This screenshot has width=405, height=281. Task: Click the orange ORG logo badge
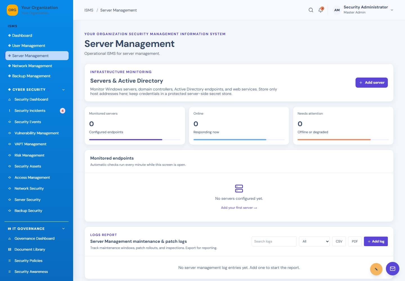[x=12, y=10]
